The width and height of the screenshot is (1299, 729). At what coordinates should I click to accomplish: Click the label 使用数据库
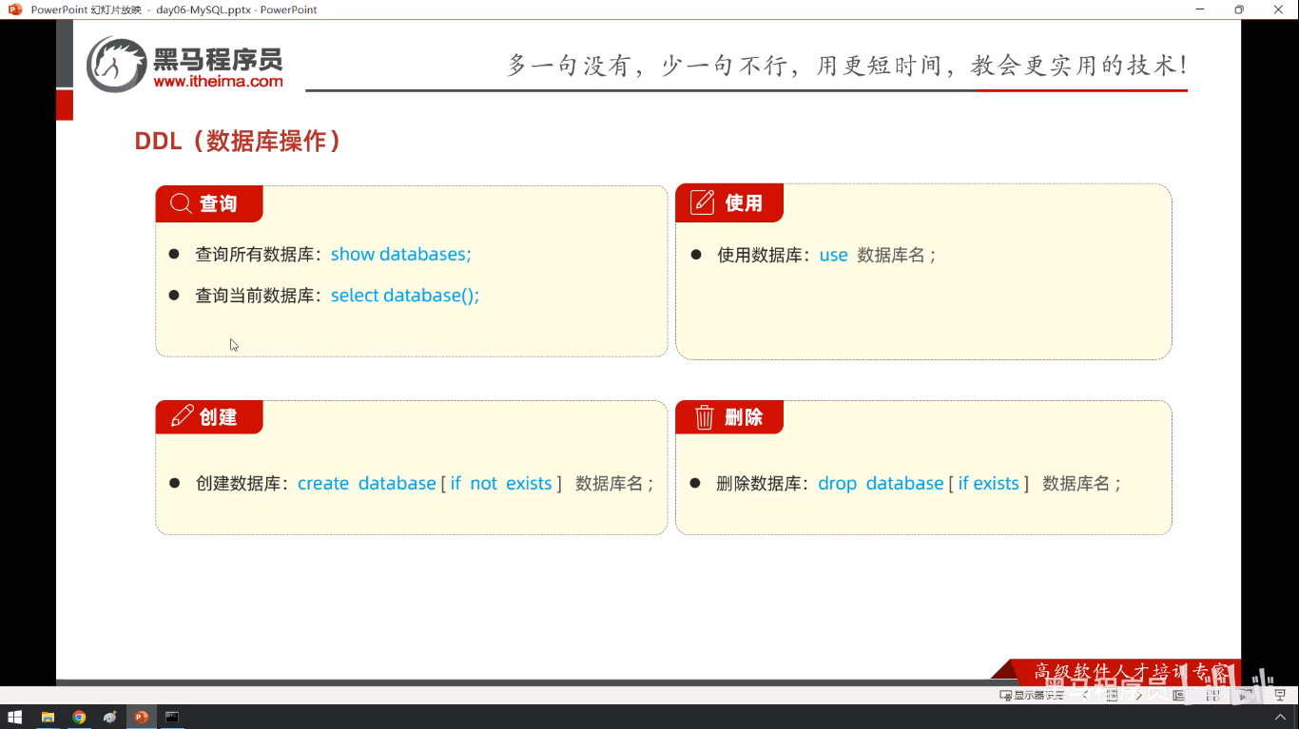760,255
